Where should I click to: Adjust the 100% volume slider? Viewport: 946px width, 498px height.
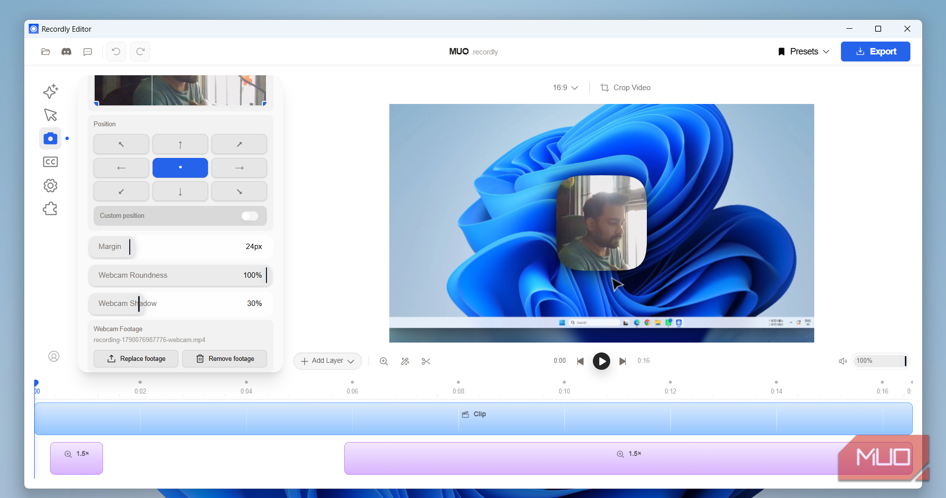click(x=881, y=361)
